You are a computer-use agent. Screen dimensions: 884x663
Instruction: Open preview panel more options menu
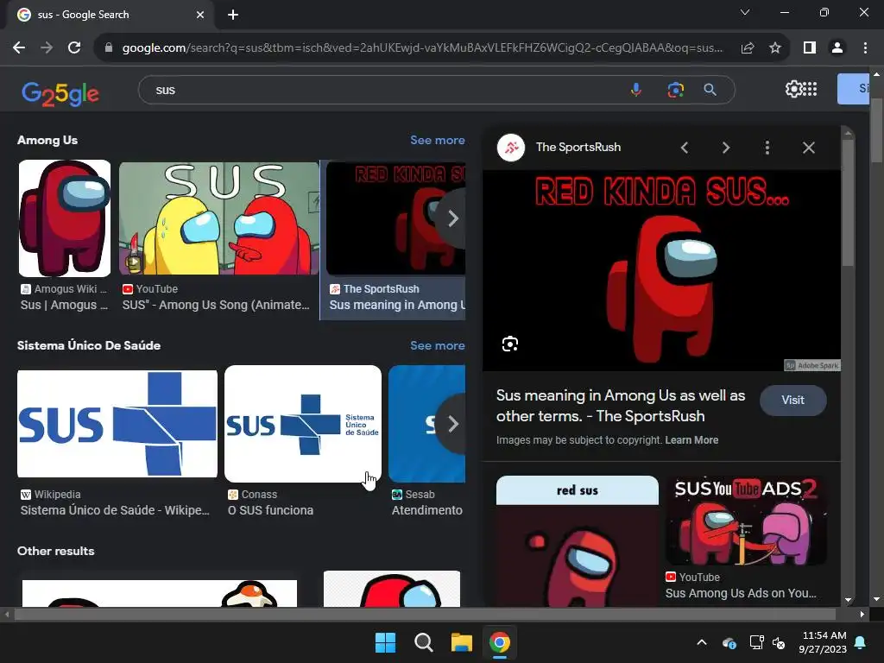coord(767,148)
